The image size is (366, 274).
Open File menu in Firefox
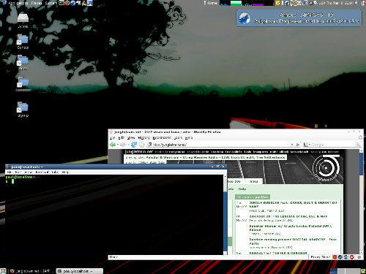pos(112,137)
